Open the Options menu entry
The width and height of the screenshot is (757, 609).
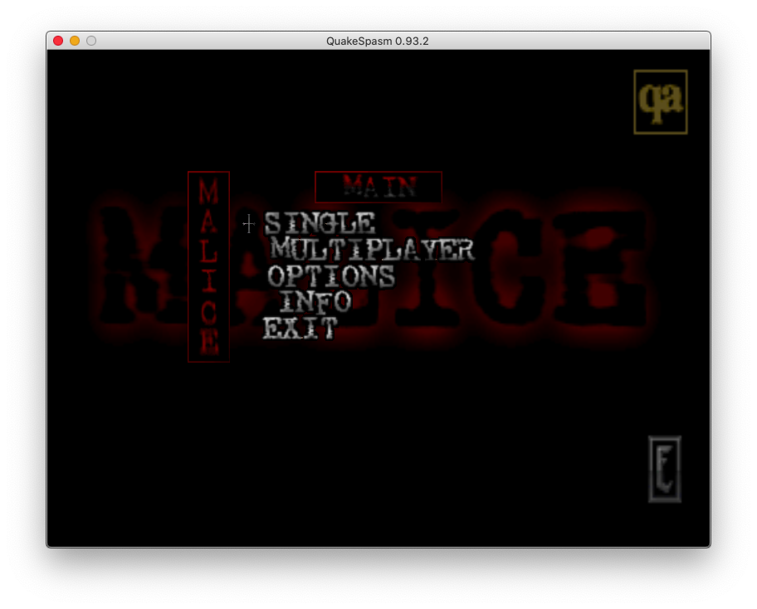pyautogui.click(x=331, y=276)
